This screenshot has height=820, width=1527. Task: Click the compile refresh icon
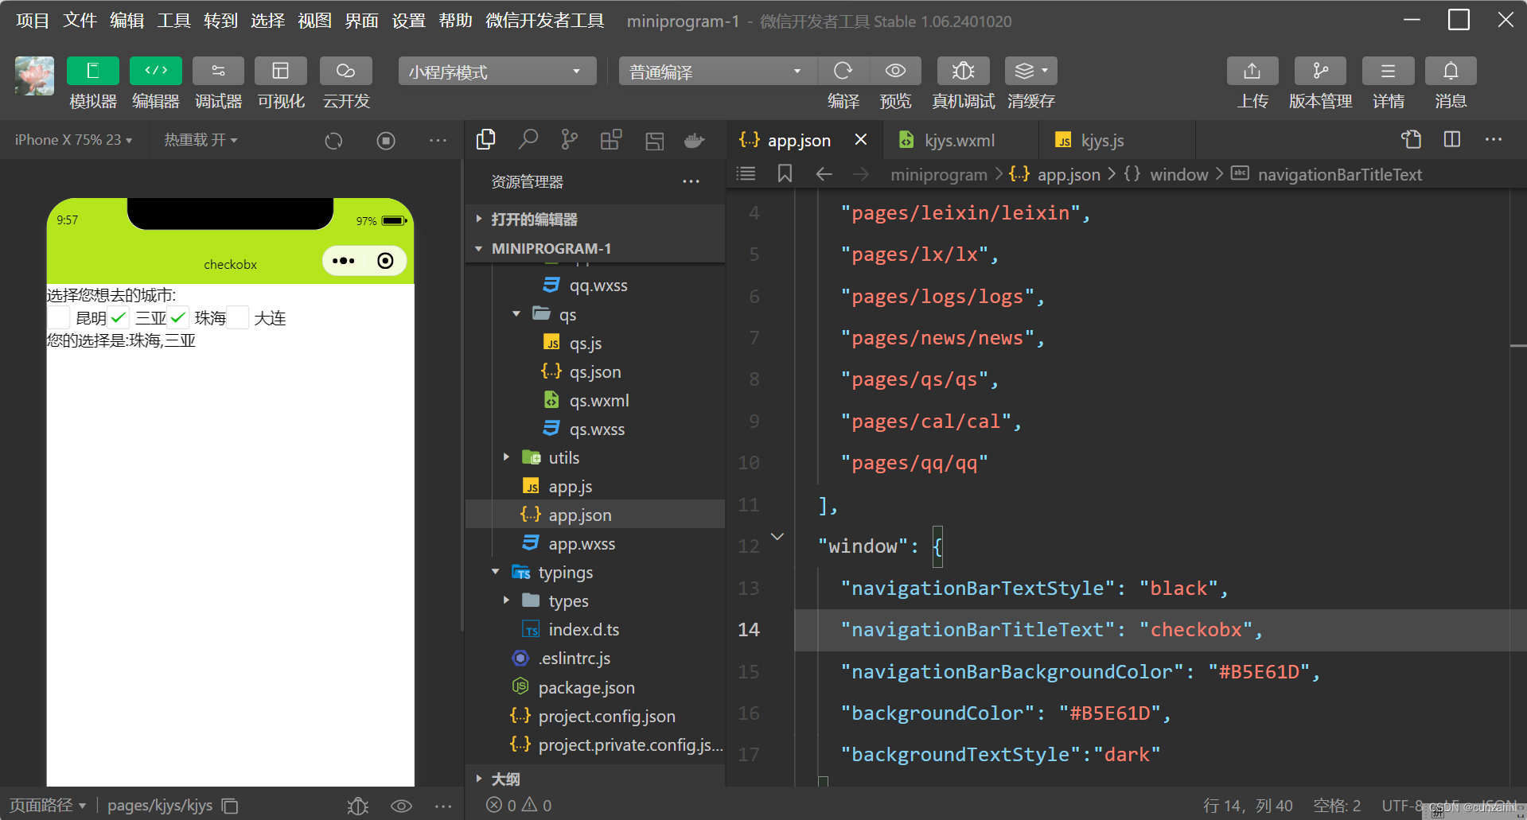843,71
